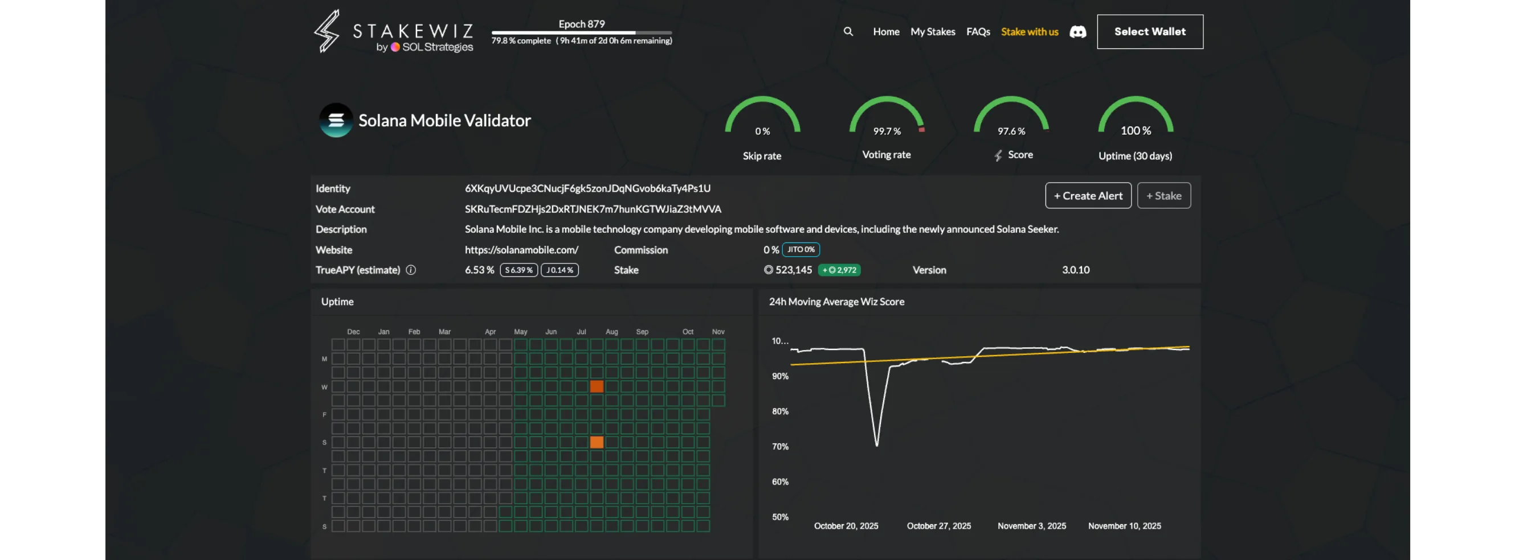
Task: Click the vote account address
Action: point(592,209)
